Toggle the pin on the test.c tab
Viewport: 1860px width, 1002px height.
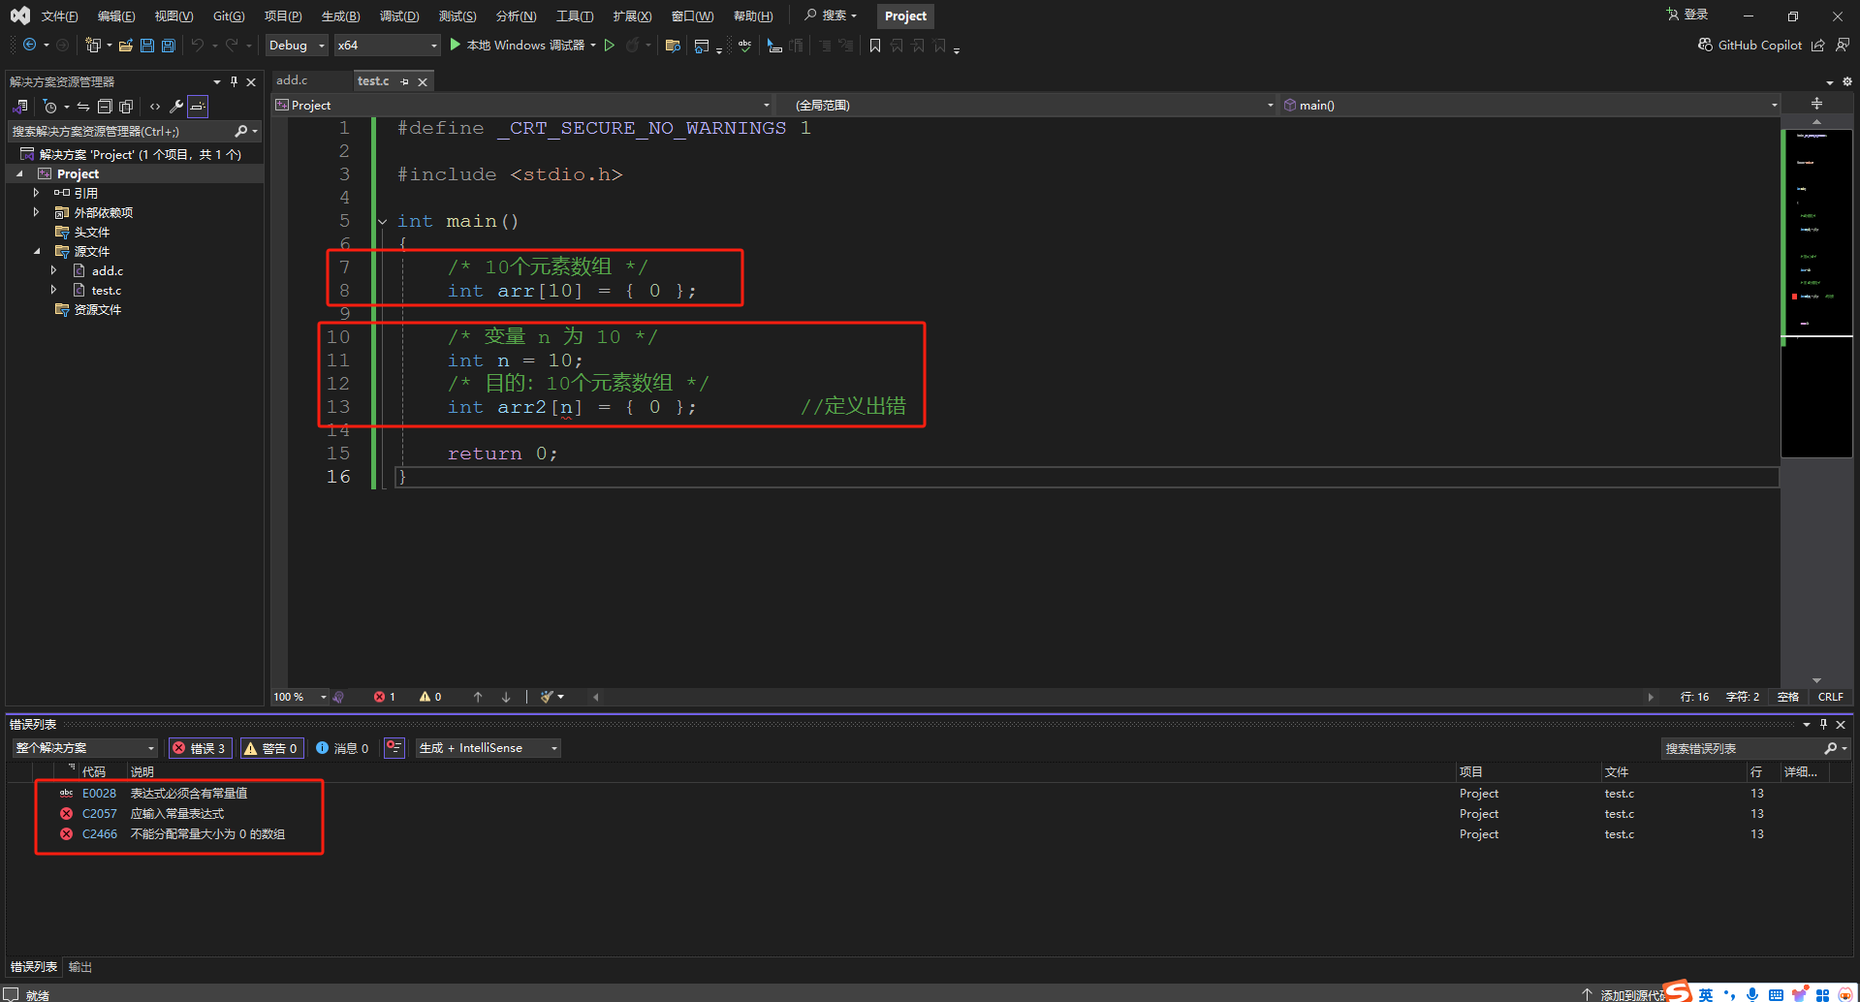(404, 81)
